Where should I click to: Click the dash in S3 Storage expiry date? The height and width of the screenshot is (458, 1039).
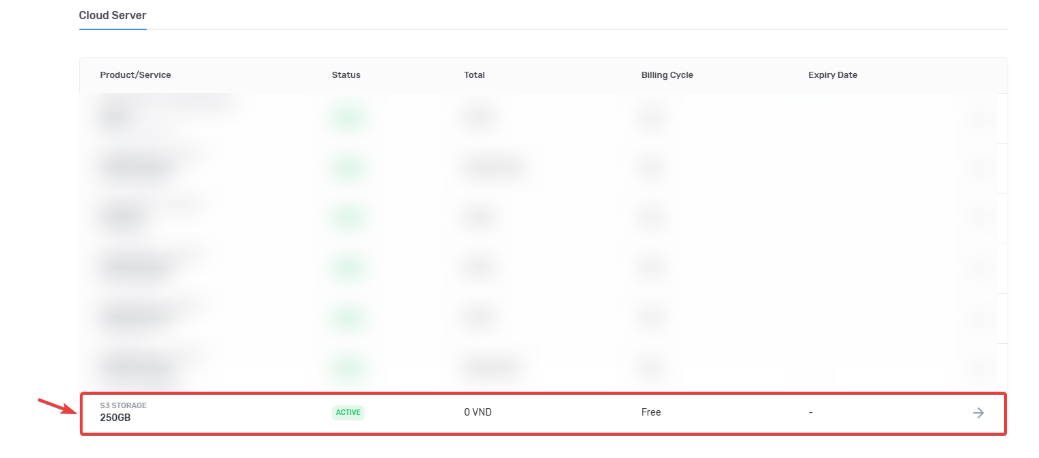click(810, 413)
